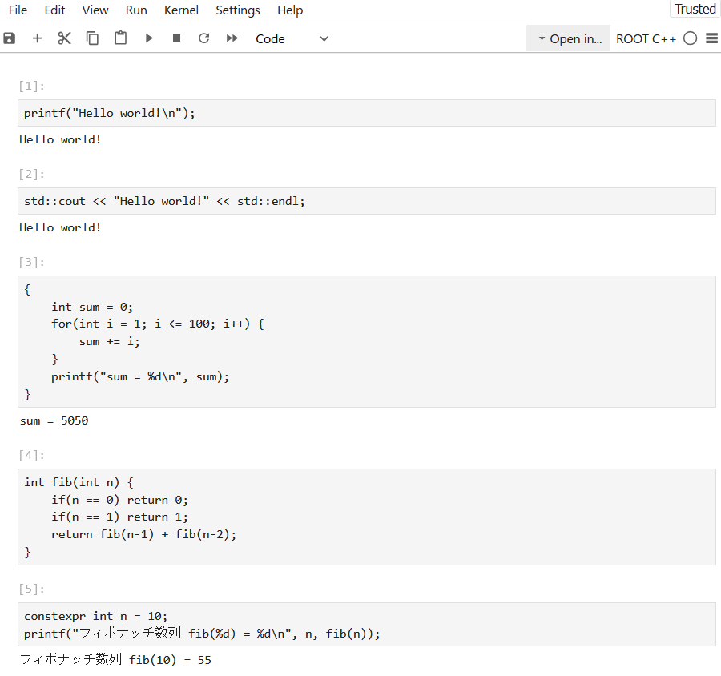The height and width of the screenshot is (676, 721).
Task: Click the 'return fib(n-1) + fib(n-2);' line
Action: [x=144, y=534]
